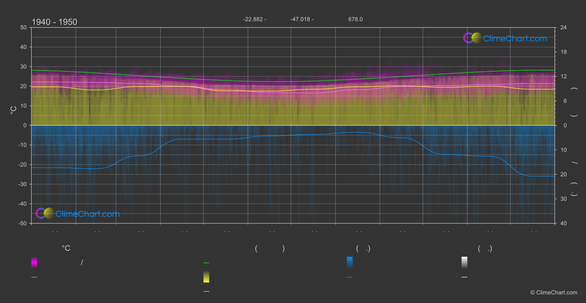Click the '1940 - 1950' chart title
The image size is (586, 303).
pos(54,22)
